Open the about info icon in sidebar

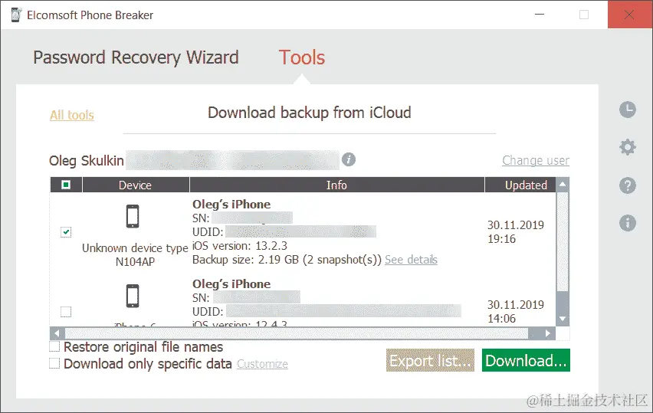click(x=627, y=223)
